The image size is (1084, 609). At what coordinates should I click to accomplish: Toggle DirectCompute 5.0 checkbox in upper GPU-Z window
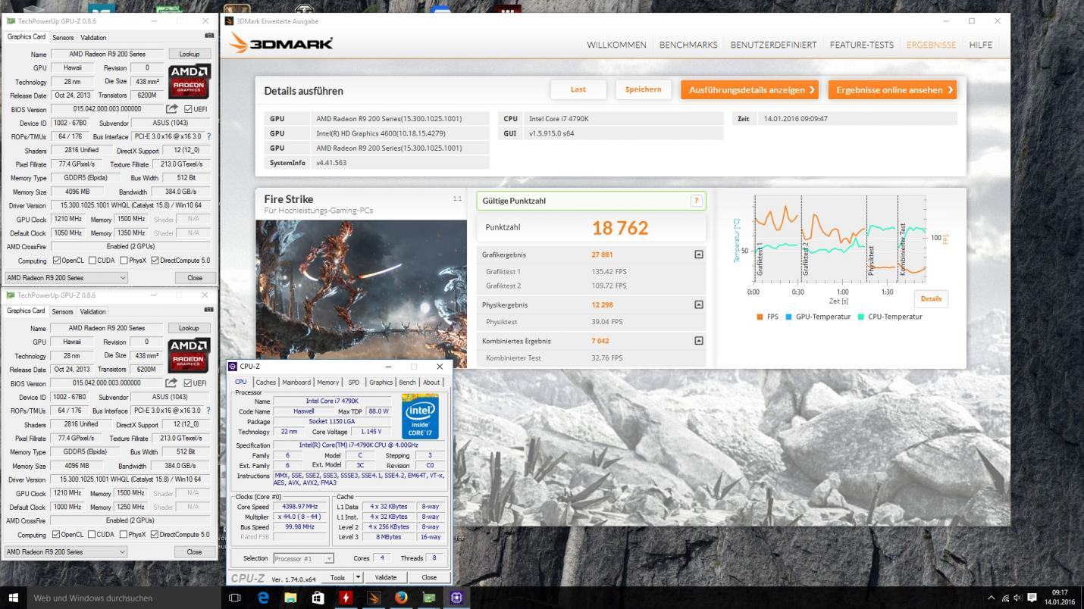pyautogui.click(x=155, y=261)
